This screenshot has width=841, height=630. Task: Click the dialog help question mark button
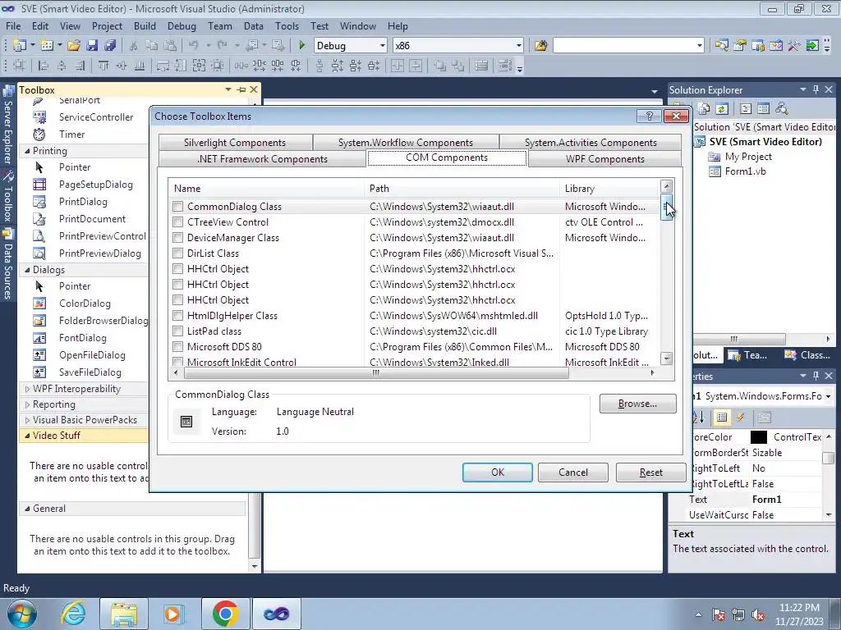[x=649, y=116]
